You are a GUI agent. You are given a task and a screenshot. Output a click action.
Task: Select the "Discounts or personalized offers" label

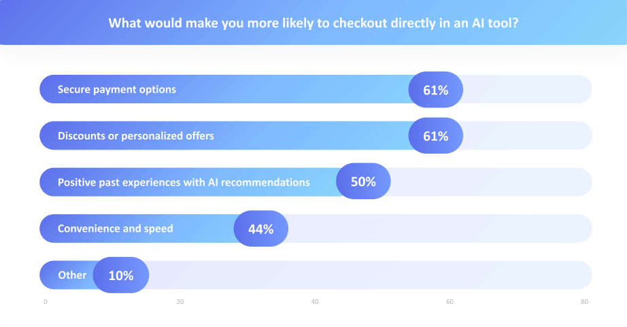pyautogui.click(x=136, y=136)
